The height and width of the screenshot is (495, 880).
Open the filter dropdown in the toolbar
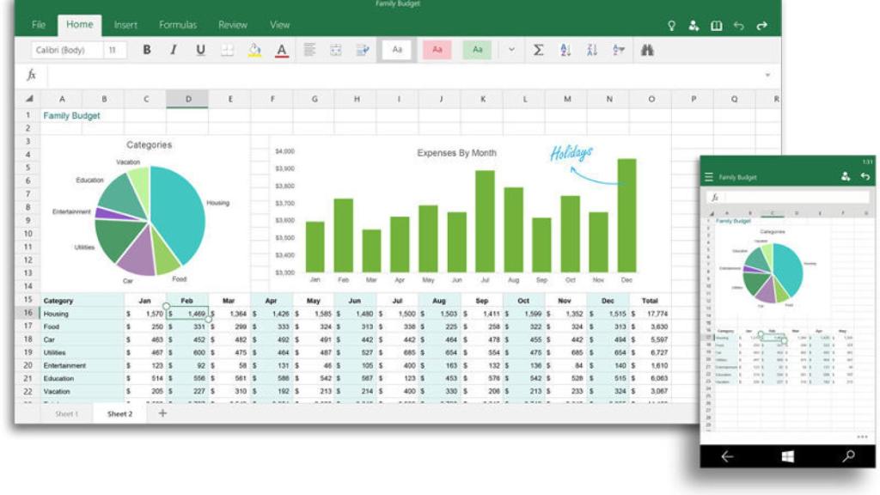coord(619,50)
